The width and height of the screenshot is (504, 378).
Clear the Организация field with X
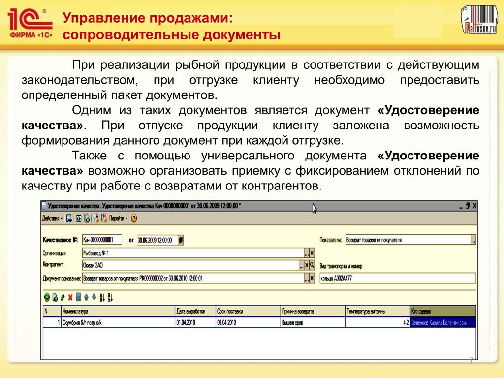312,253
